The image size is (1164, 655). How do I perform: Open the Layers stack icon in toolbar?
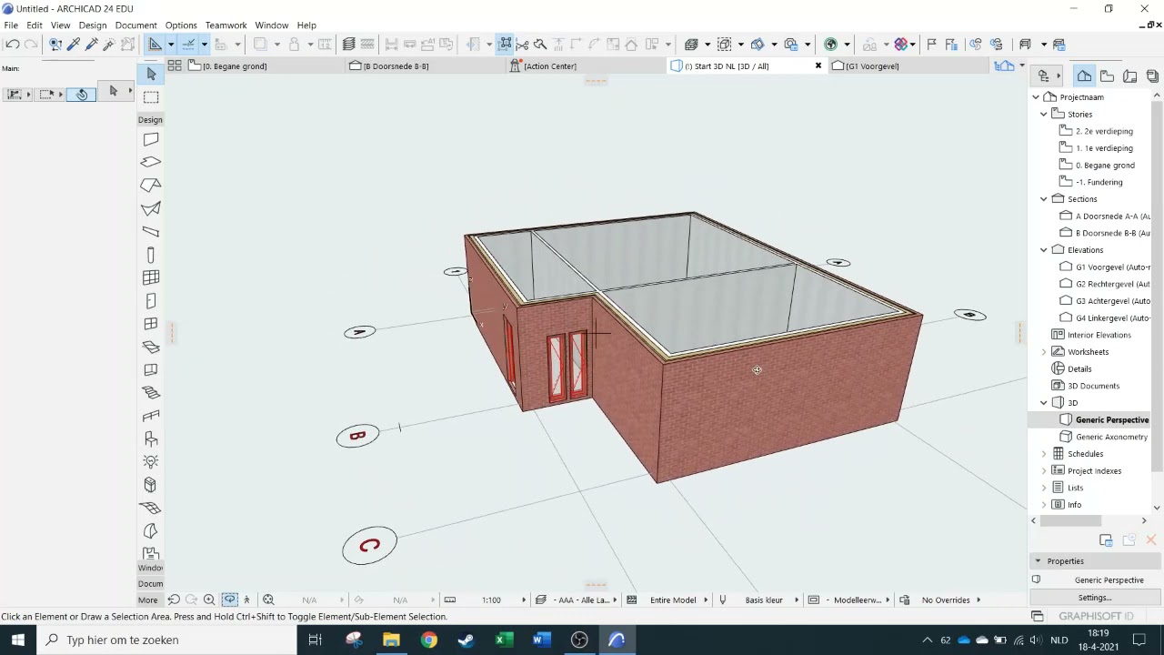[348, 44]
